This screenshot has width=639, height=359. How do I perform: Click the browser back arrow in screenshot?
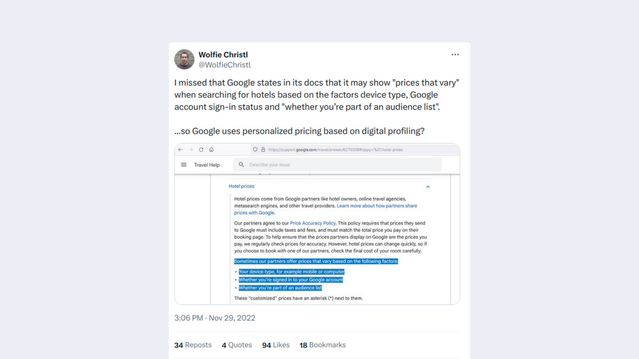180,150
